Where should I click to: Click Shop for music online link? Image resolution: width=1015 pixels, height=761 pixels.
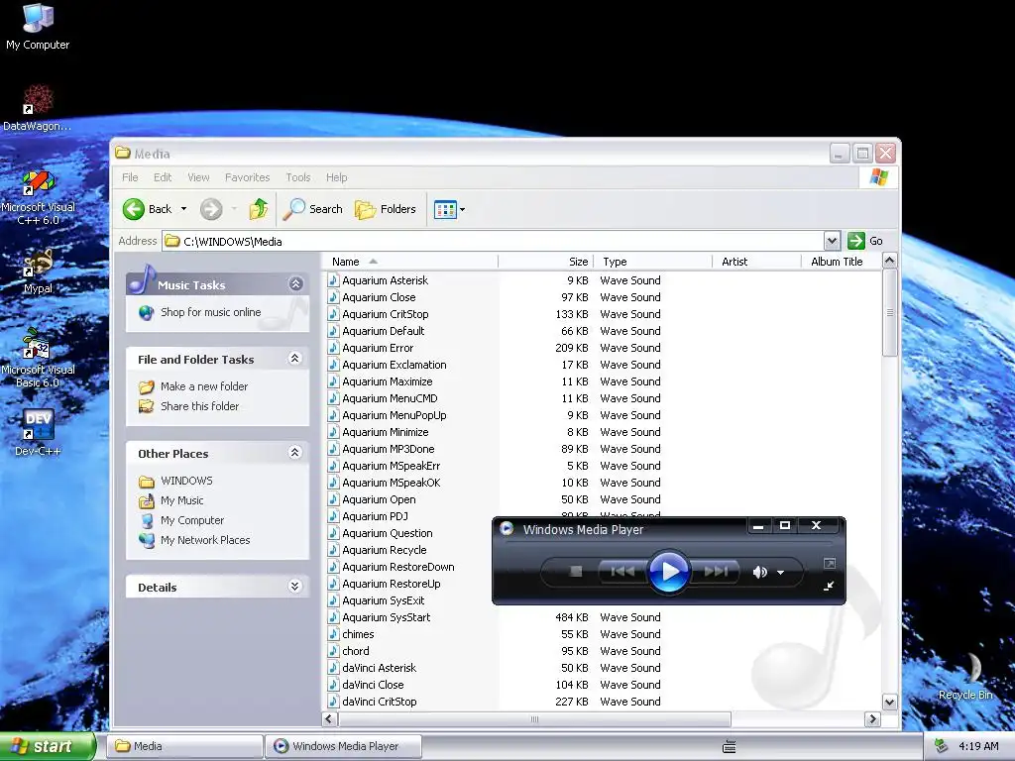(210, 312)
